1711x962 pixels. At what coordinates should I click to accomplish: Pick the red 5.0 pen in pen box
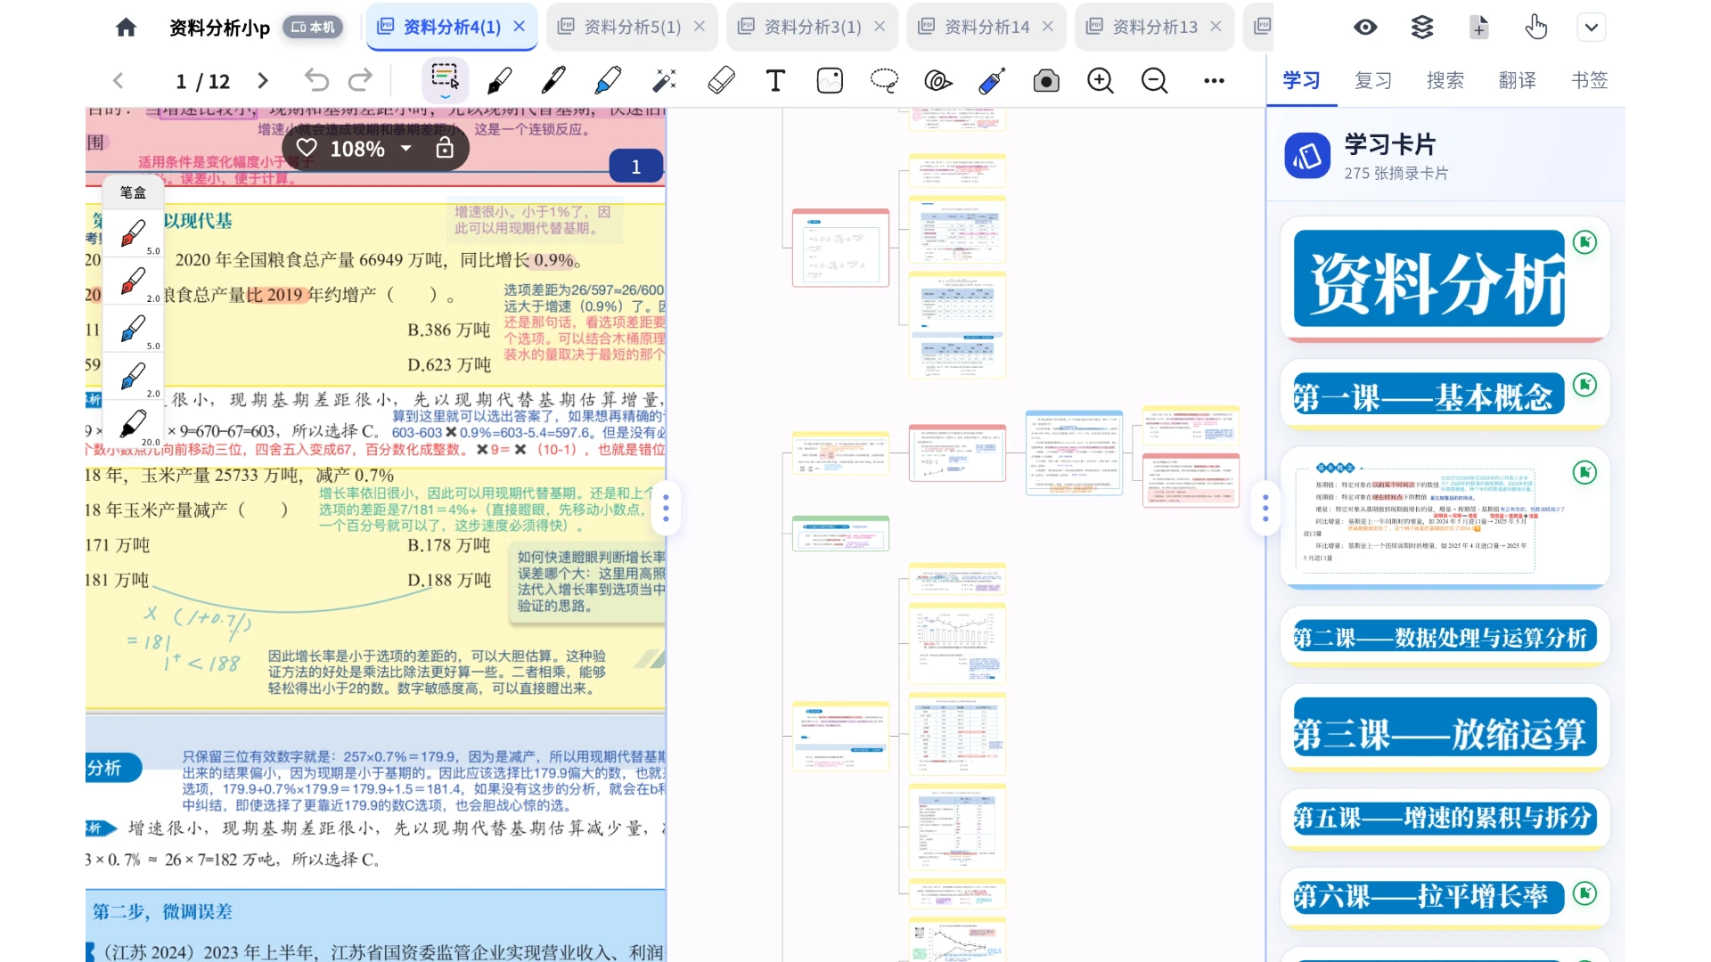[x=134, y=234]
